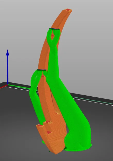113x161 pixels.
Task: Select red top of leftmost orange peg
Action: (x=40, y=126)
